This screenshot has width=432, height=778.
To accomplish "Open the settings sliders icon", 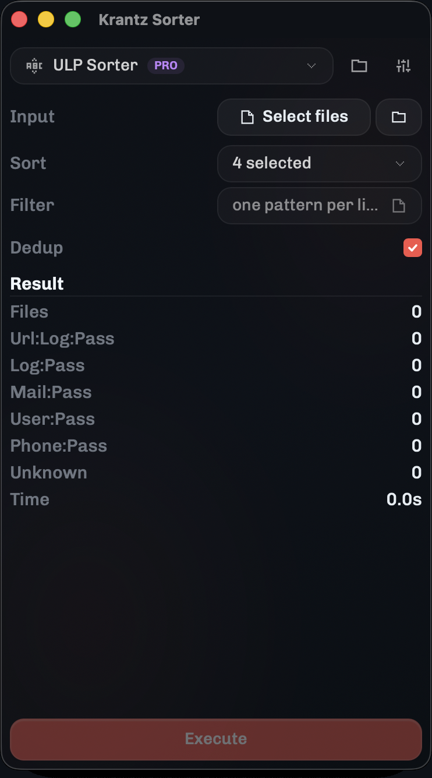I will click(x=403, y=66).
